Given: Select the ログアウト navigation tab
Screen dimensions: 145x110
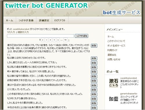Looking at the screenshot, I should (60, 20).
